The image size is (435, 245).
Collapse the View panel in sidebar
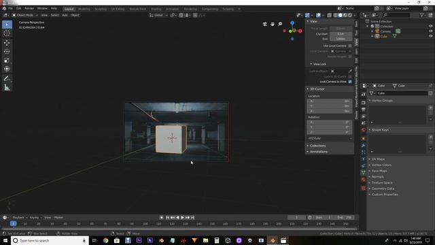(307, 21)
